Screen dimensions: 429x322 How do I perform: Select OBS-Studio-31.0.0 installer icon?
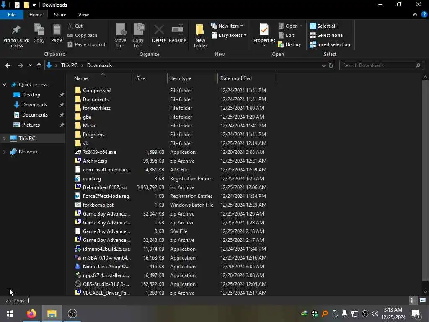[78, 284]
